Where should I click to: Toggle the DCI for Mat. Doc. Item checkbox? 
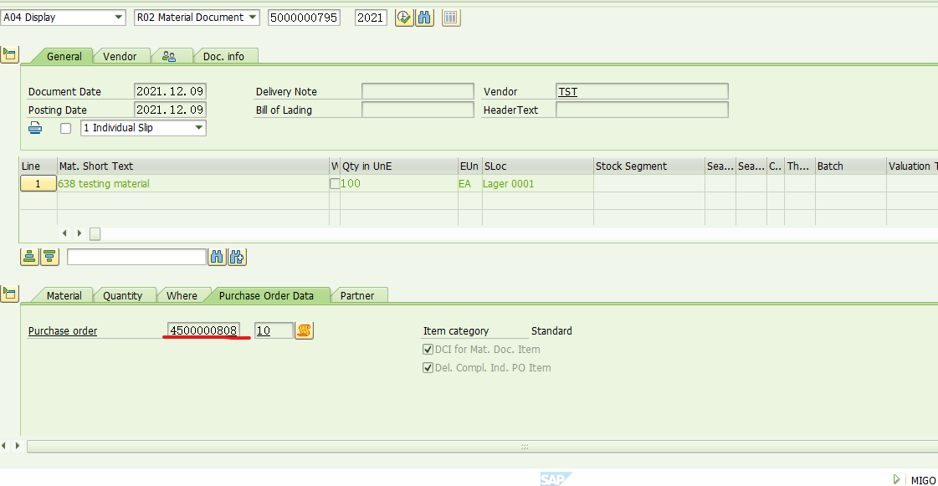[x=428, y=349]
